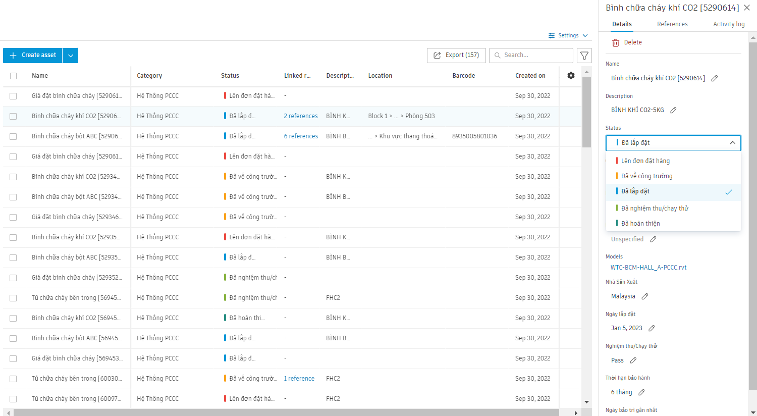
Task: Pick Đã về công trường from status list
Action: tap(673, 176)
